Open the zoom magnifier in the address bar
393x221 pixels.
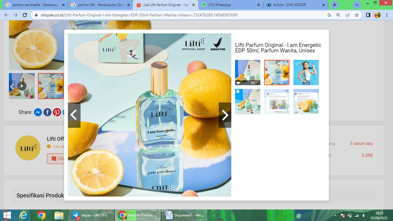pyautogui.click(x=338, y=15)
